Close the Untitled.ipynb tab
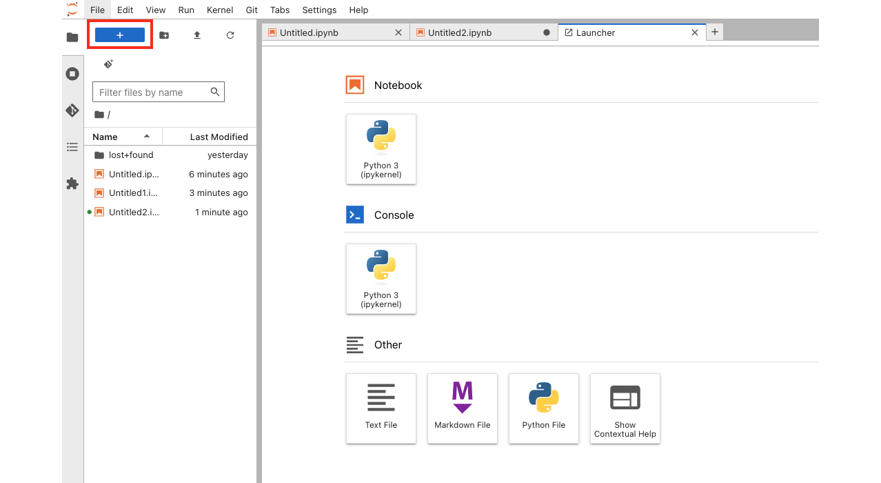Image resolution: width=881 pixels, height=483 pixels. (x=398, y=32)
